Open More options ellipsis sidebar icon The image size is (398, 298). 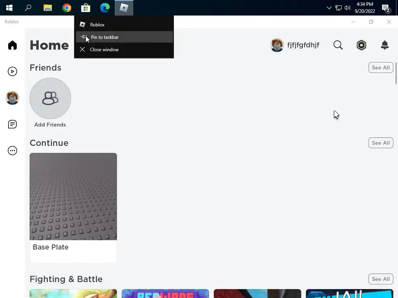point(12,151)
